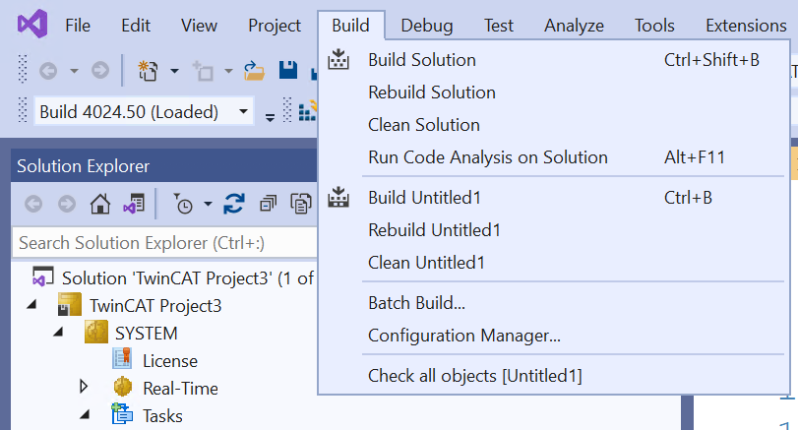Screen dimensions: 798x430
Task: Open Configuration Manager... entry
Action: click(554, 336)
